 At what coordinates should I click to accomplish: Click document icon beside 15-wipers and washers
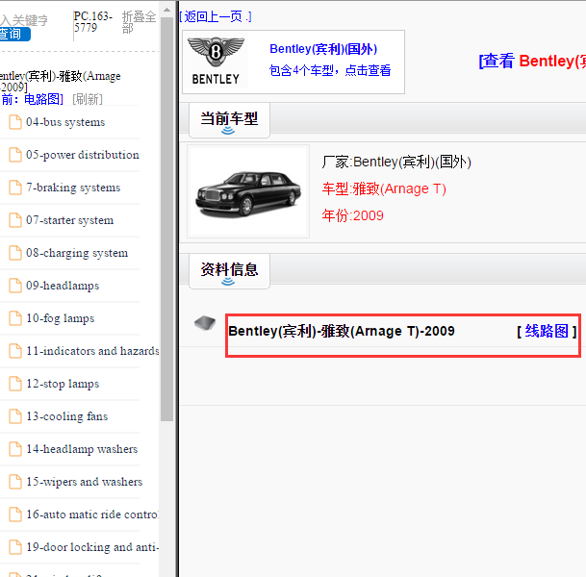pos(15,482)
